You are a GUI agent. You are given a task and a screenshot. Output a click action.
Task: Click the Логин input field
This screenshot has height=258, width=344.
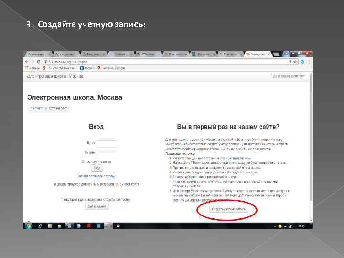click(107, 143)
